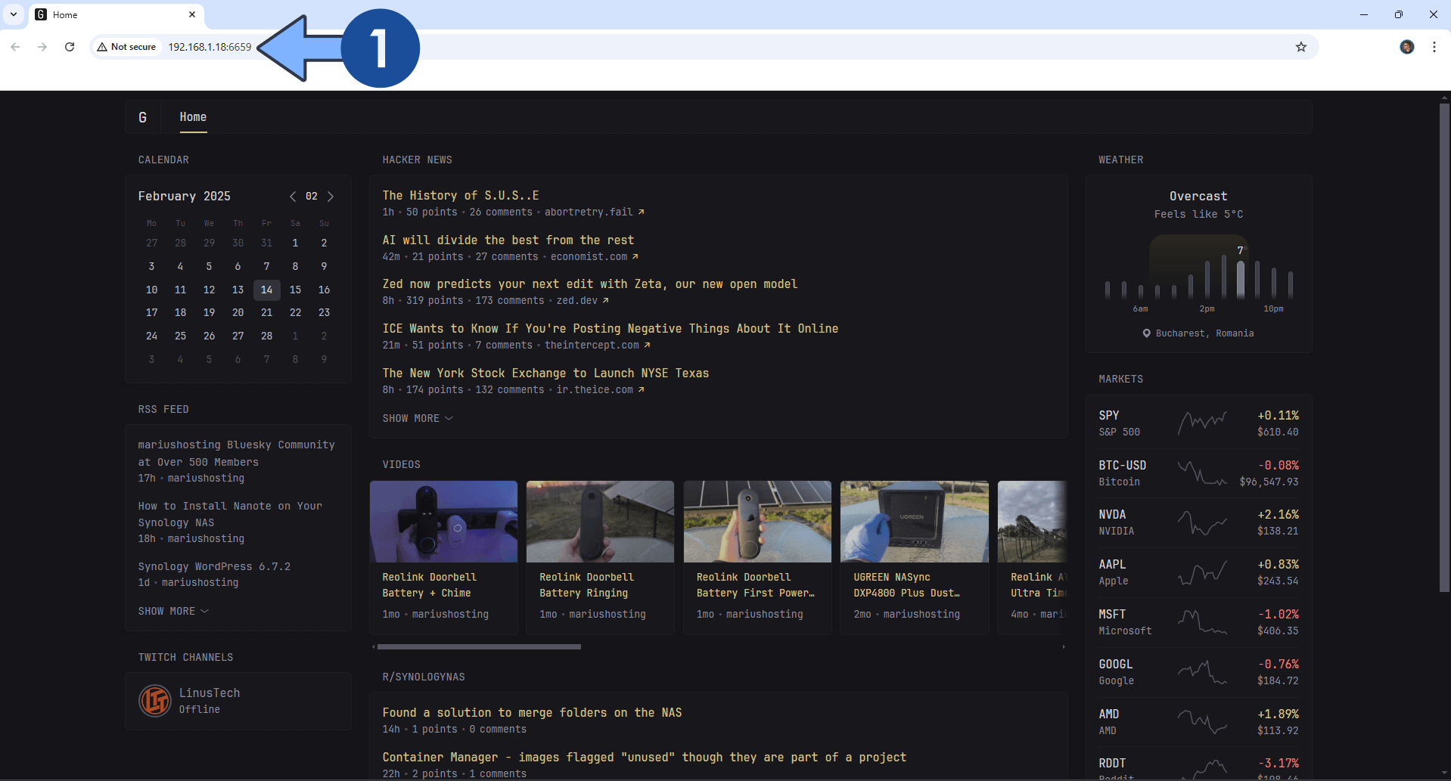Viewport: 1451px width, 781px height.
Task: Click the address bar URL 192.168.1.18:6659
Action: click(210, 47)
